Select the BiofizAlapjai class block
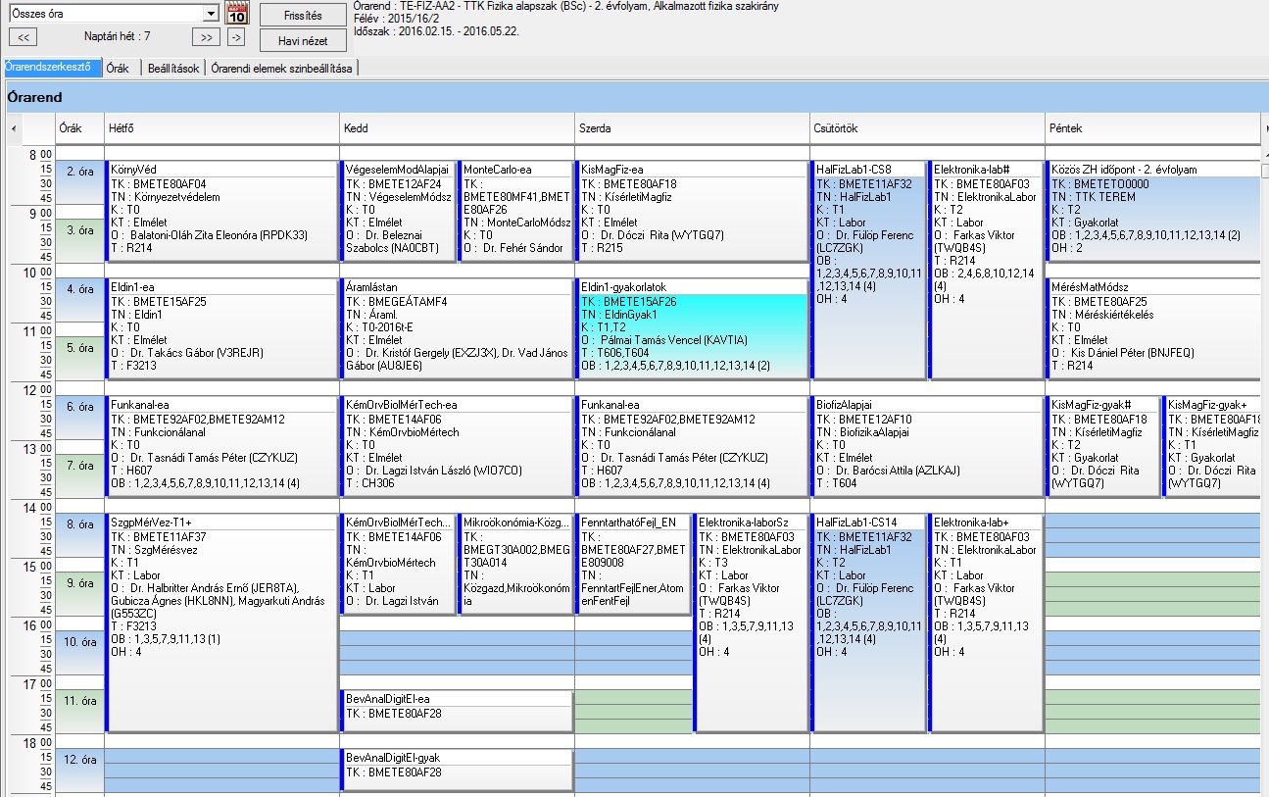 927,446
